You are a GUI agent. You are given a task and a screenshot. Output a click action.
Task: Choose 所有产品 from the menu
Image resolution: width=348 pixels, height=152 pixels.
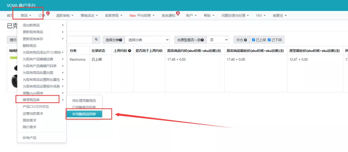point(42,138)
